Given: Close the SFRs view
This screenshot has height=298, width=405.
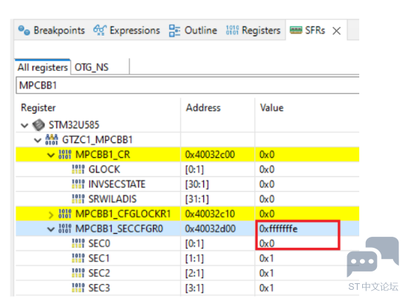Looking at the screenshot, I should pos(336,31).
